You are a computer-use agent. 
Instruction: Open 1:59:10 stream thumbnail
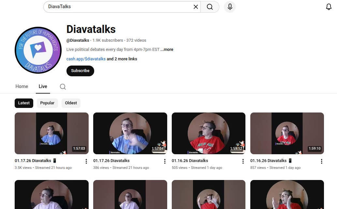tap(287, 133)
